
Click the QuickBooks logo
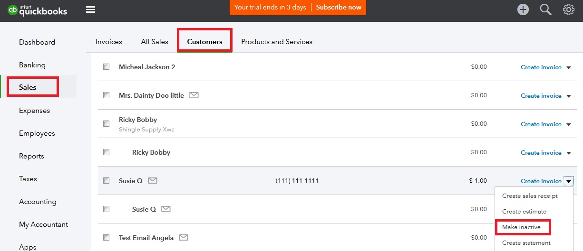pos(38,10)
